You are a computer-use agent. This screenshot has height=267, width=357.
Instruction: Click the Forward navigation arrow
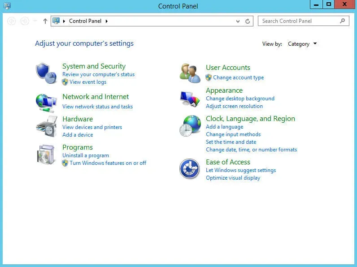click(x=25, y=21)
